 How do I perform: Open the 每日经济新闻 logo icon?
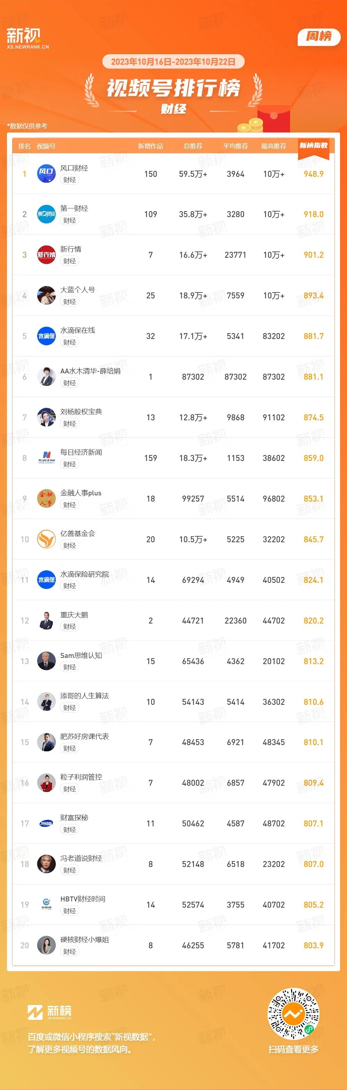pyautogui.click(x=46, y=458)
